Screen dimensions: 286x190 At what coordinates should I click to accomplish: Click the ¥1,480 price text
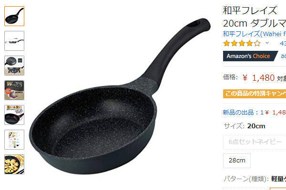click(258, 78)
